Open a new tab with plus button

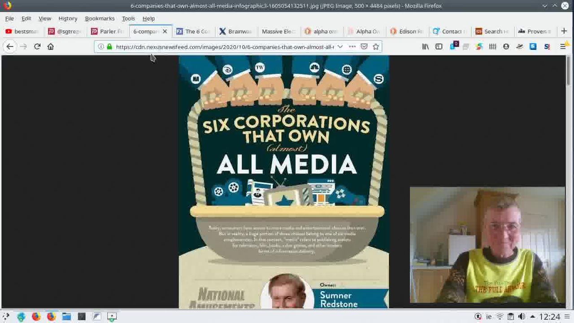coord(564,31)
